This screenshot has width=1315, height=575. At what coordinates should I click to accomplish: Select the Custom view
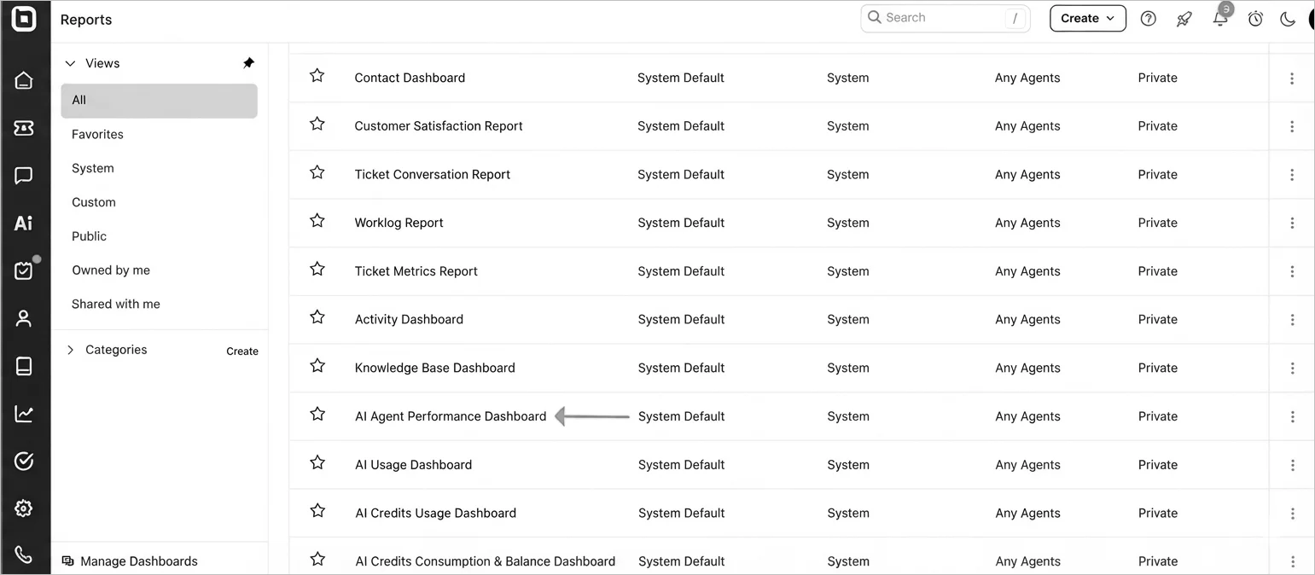click(94, 202)
